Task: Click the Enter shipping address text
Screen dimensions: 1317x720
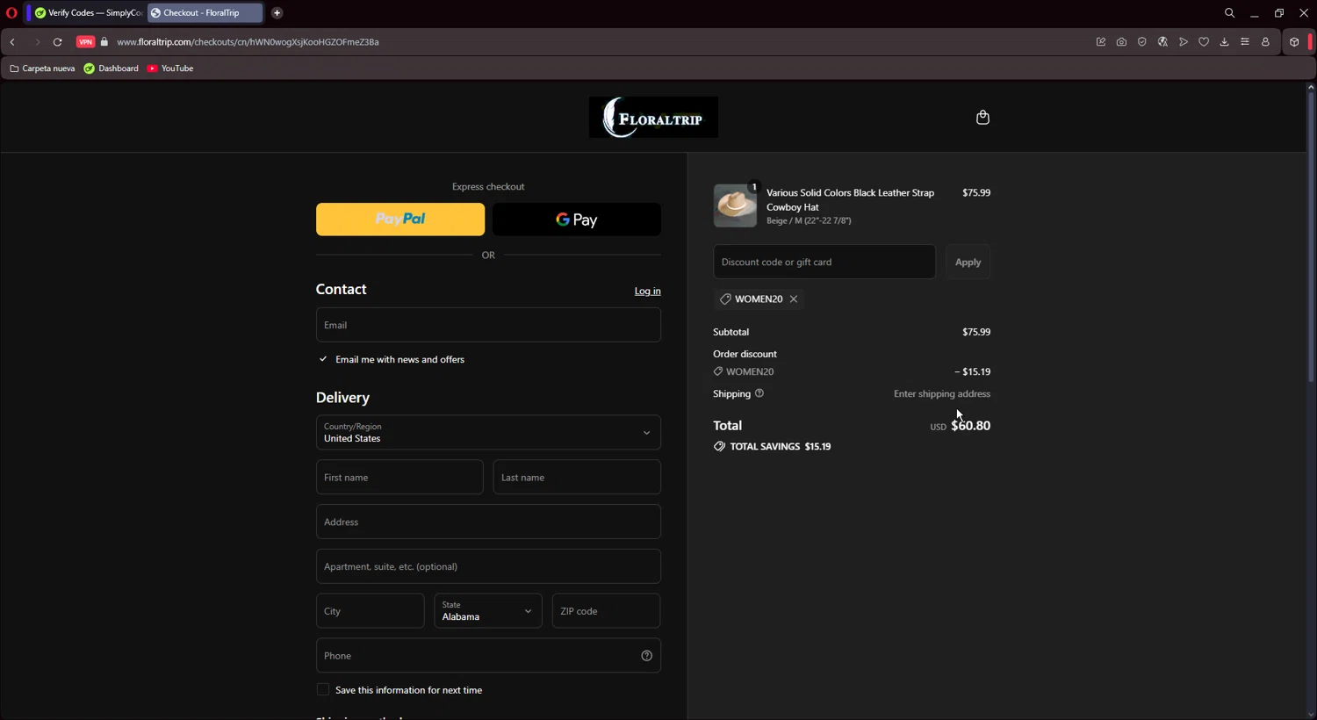Action: pyautogui.click(x=942, y=394)
